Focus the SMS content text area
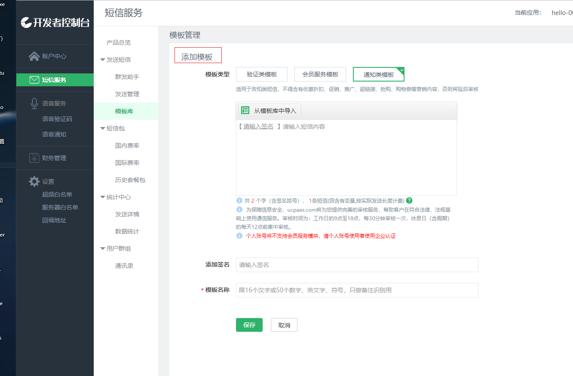 click(346, 158)
